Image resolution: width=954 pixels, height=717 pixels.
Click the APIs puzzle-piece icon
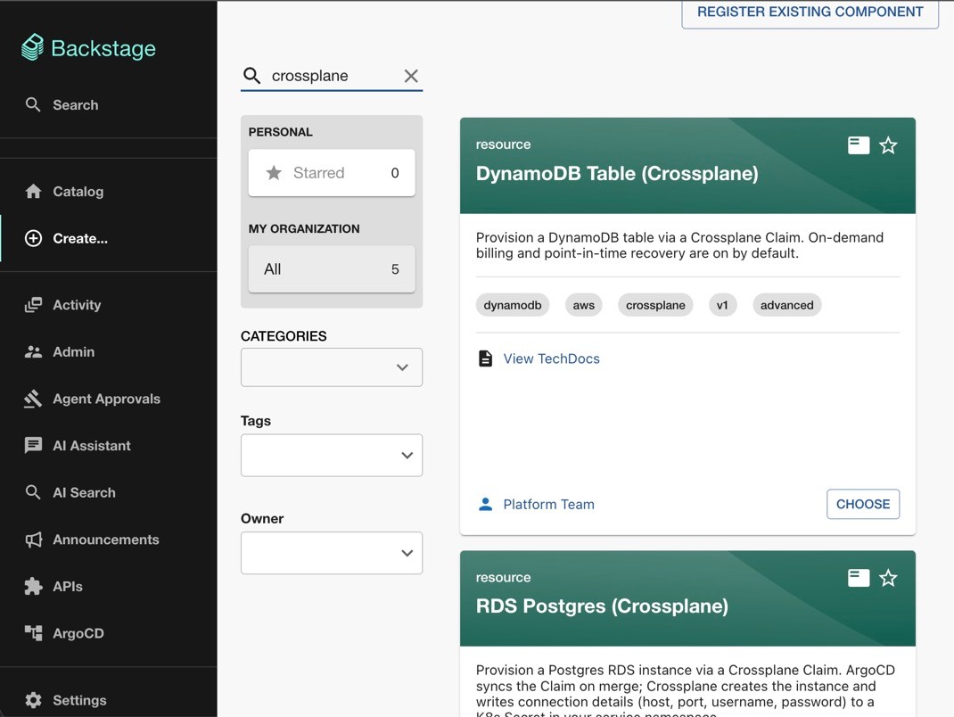pos(34,586)
